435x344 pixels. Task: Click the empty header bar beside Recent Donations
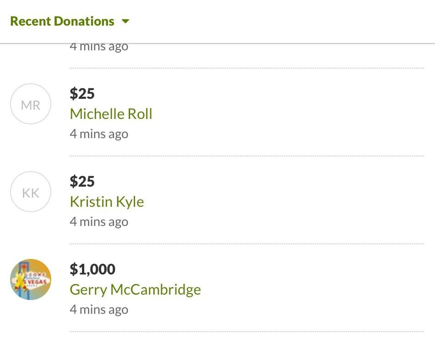pos(283,21)
